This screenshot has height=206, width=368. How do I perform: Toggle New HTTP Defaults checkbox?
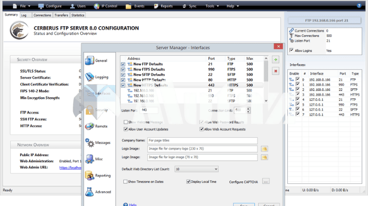point(123,80)
